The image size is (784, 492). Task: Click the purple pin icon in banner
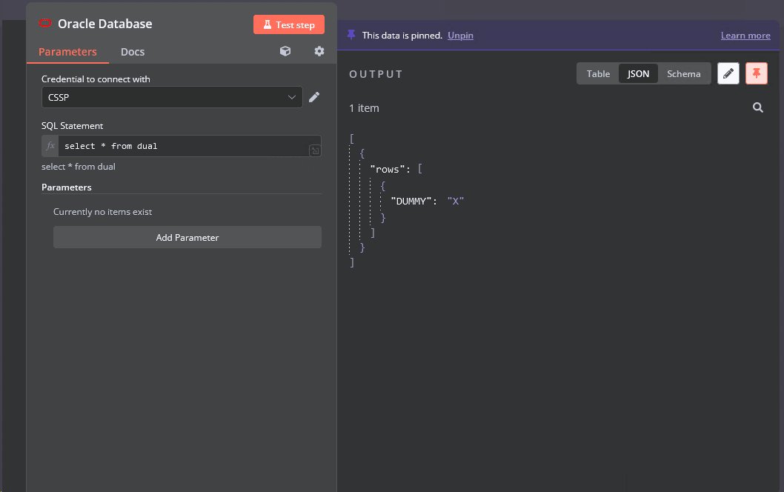coord(351,35)
